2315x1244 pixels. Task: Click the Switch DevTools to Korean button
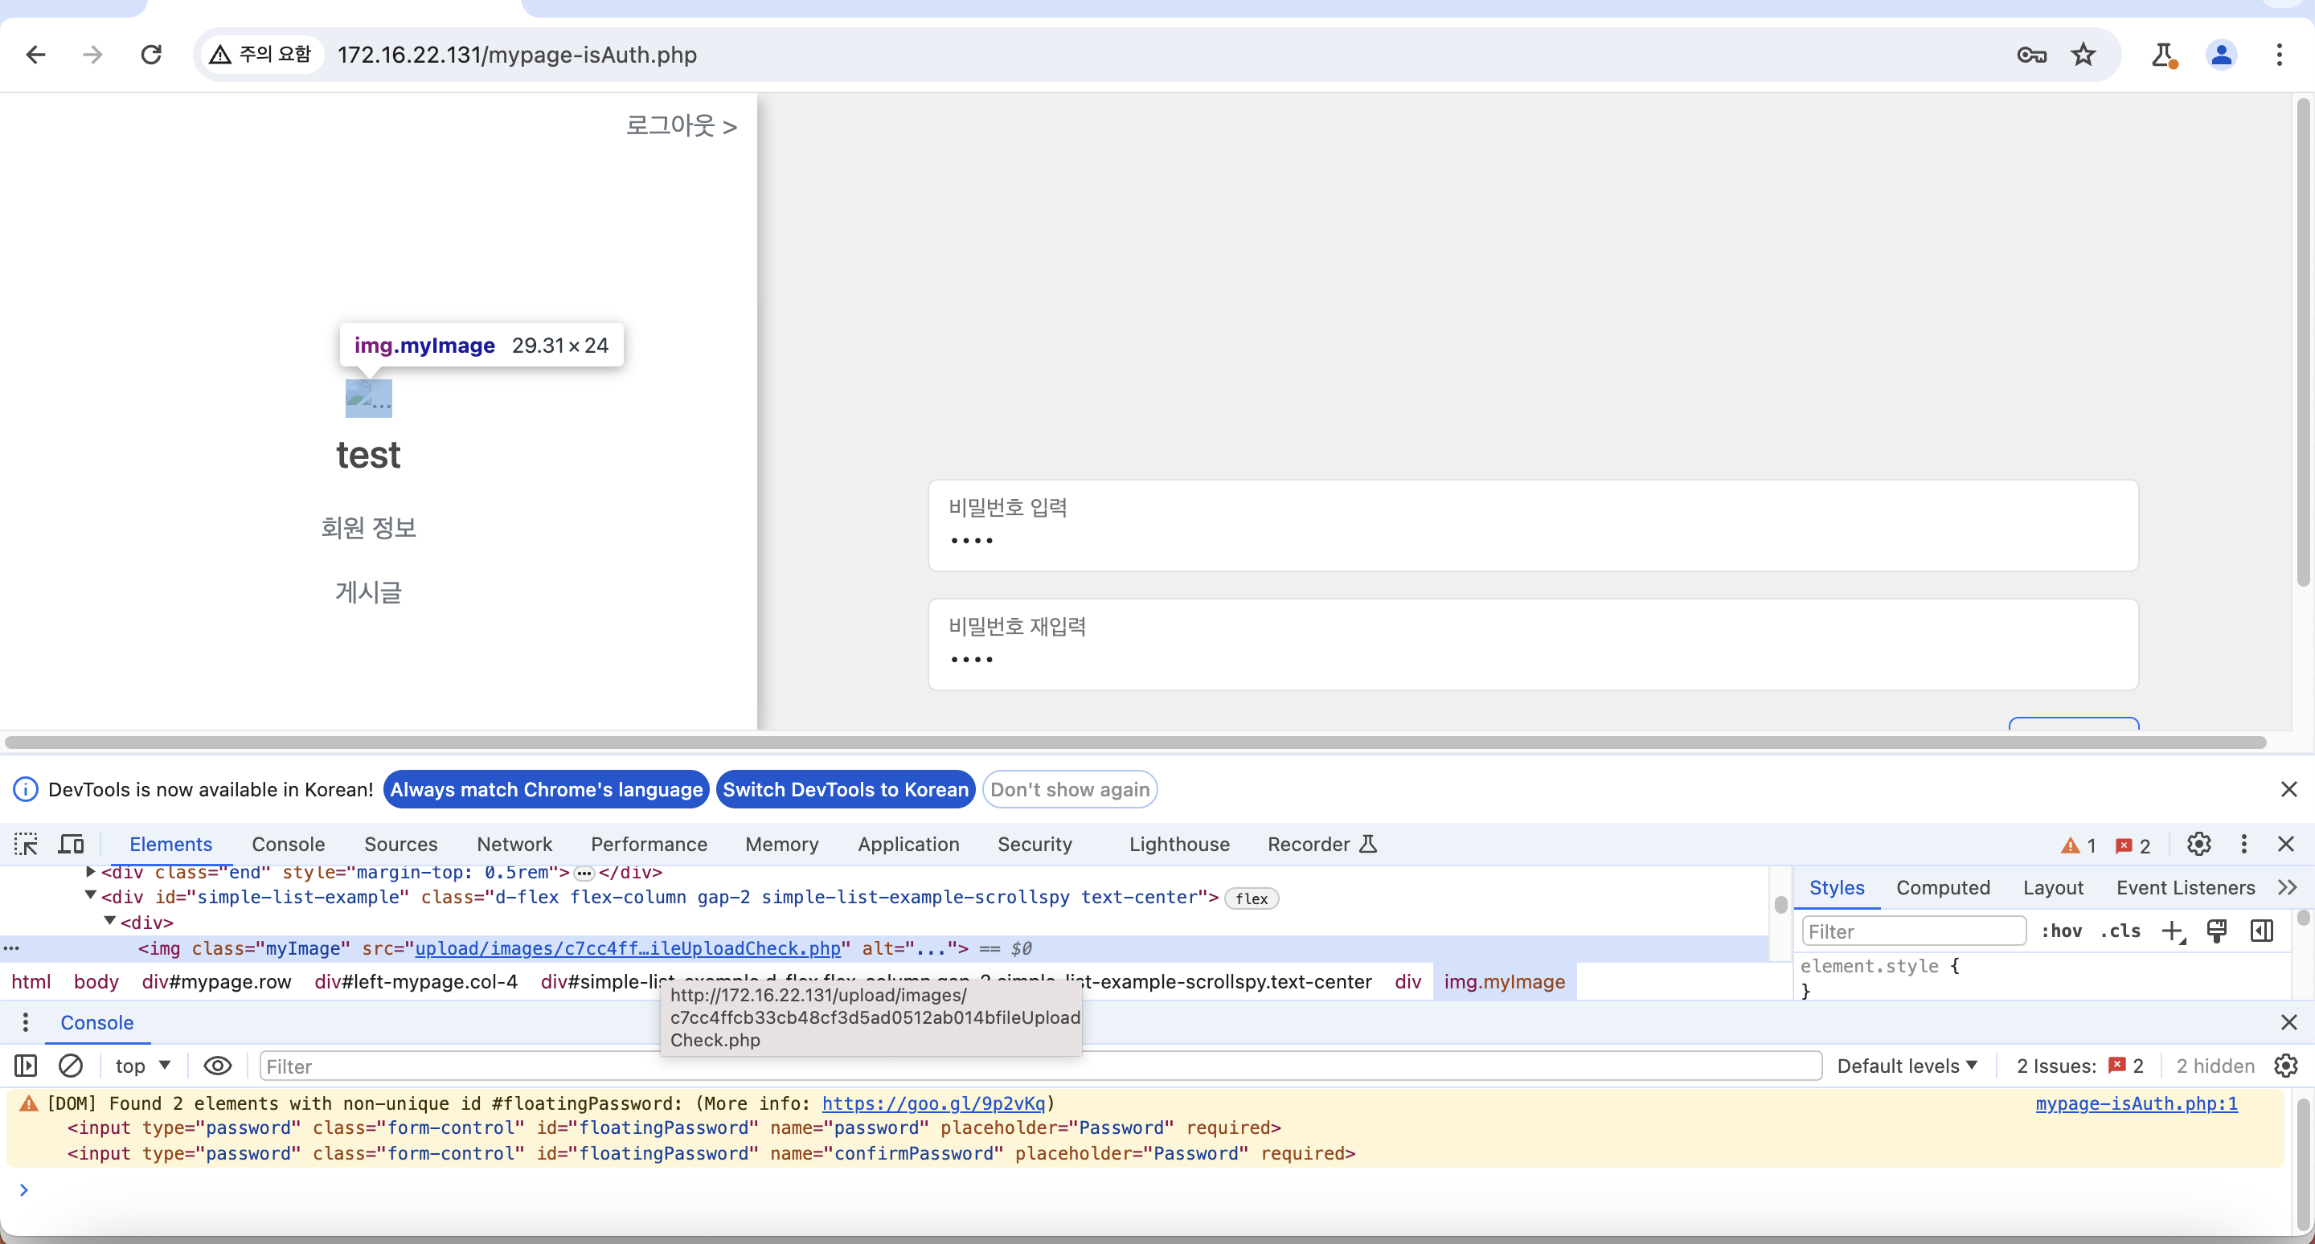(x=845, y=789)
